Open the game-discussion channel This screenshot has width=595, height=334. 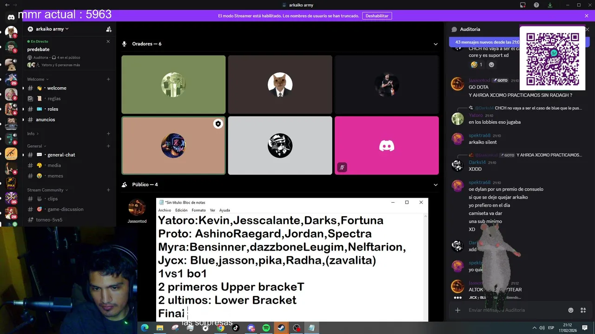pos(69,209)
